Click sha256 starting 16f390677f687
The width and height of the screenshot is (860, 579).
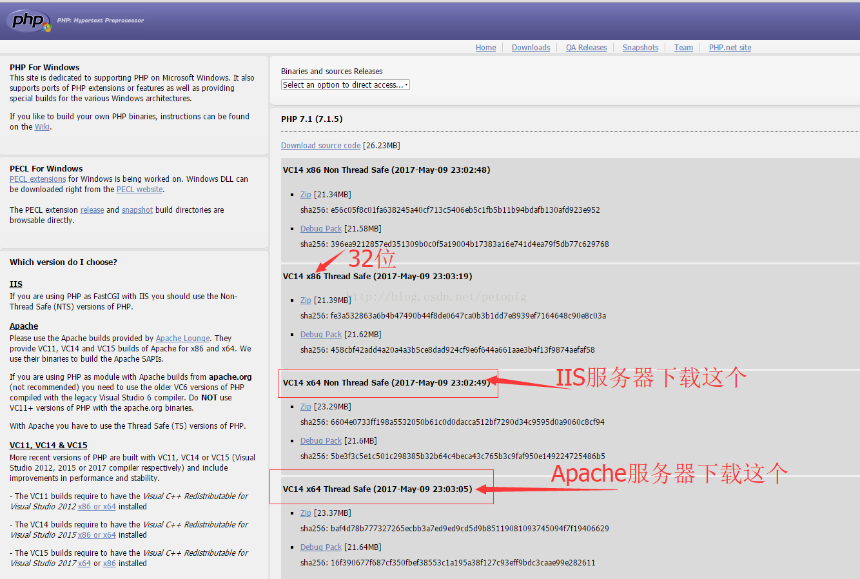point(448,563)
